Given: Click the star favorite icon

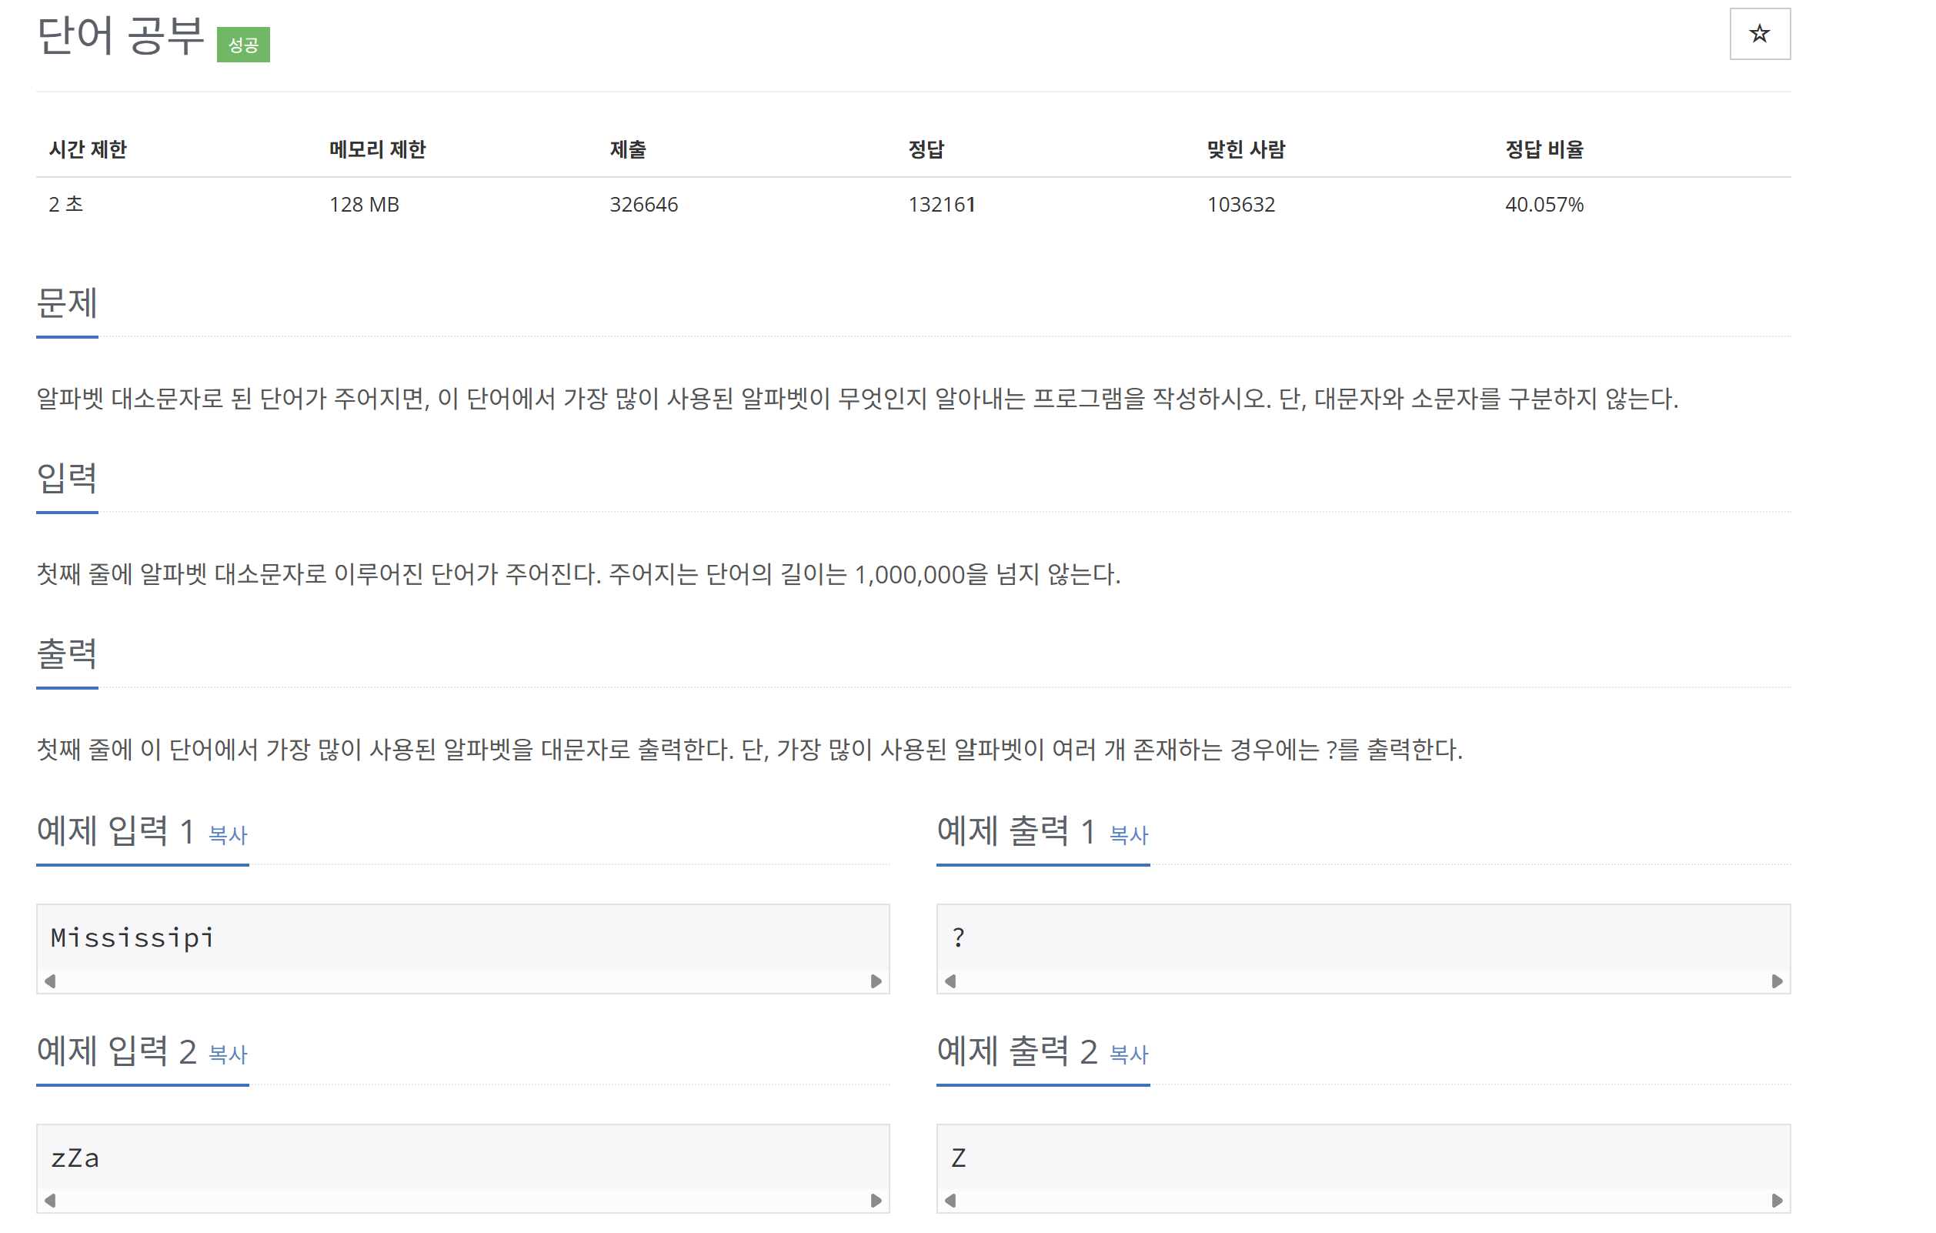Looking at the screenshot, I should [1759, 34].
